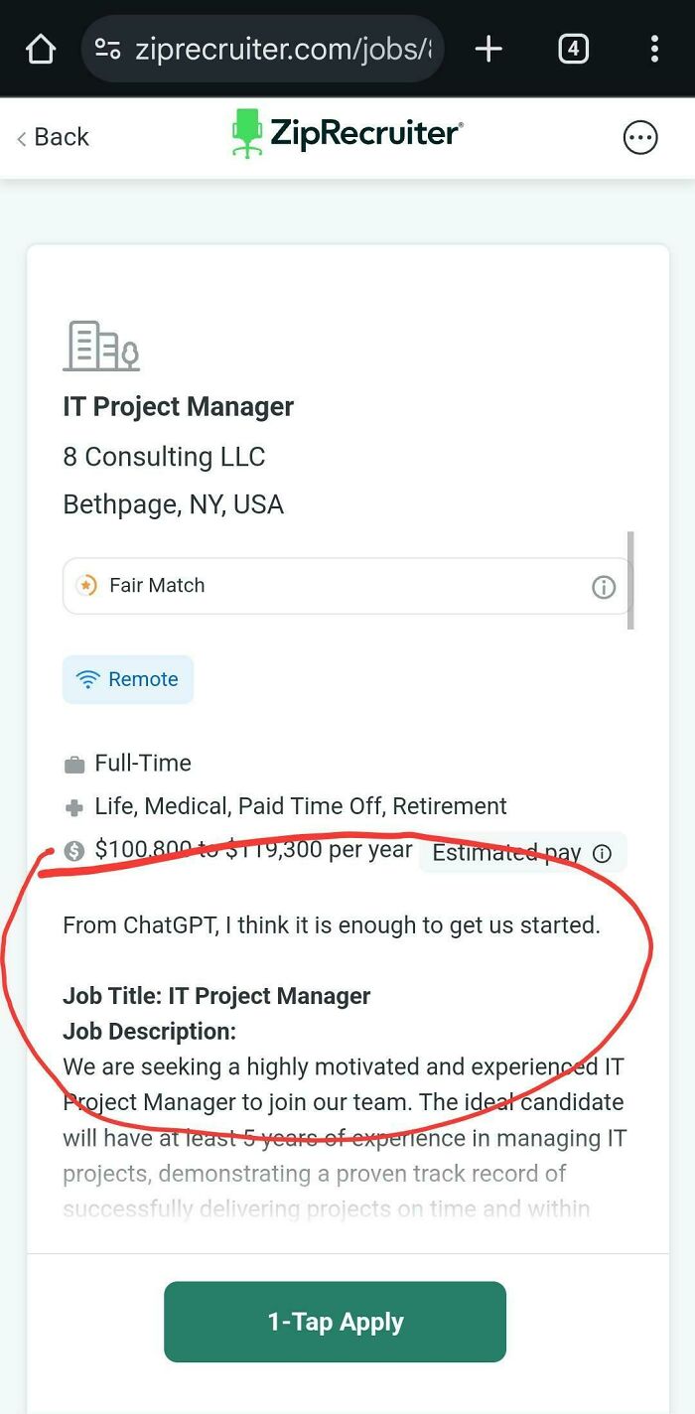The height and width of the screenshot is (1414, 695).
Task: Open the browser overflow menu
Action: (653, 48)
